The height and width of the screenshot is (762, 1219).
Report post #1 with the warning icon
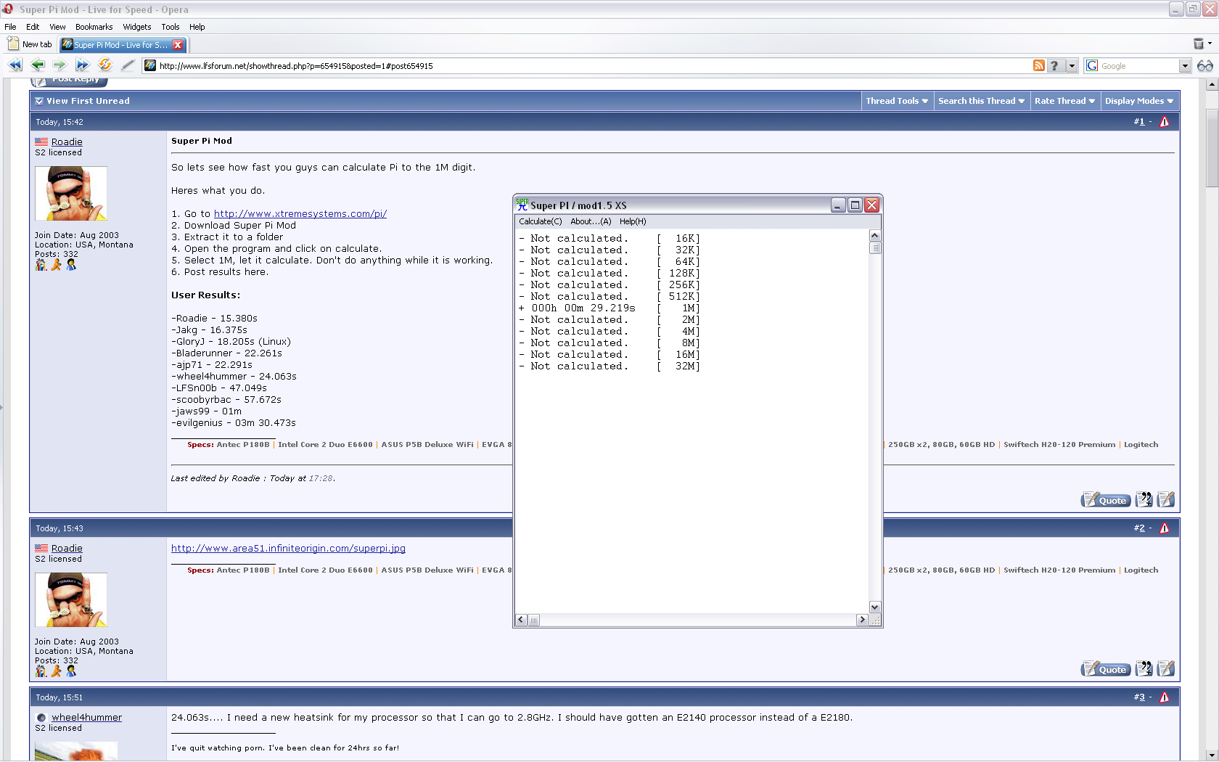pyautogui.click(x=1165, y=122)
